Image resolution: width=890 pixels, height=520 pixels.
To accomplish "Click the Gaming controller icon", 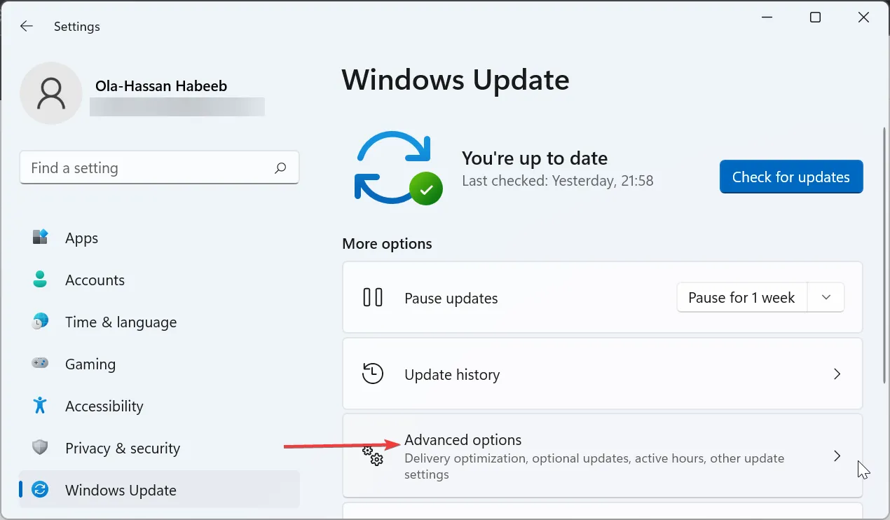I will 40,364.
